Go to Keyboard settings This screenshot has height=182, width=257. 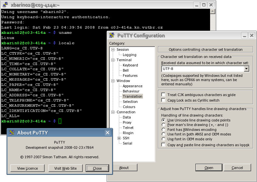point(130,65)
